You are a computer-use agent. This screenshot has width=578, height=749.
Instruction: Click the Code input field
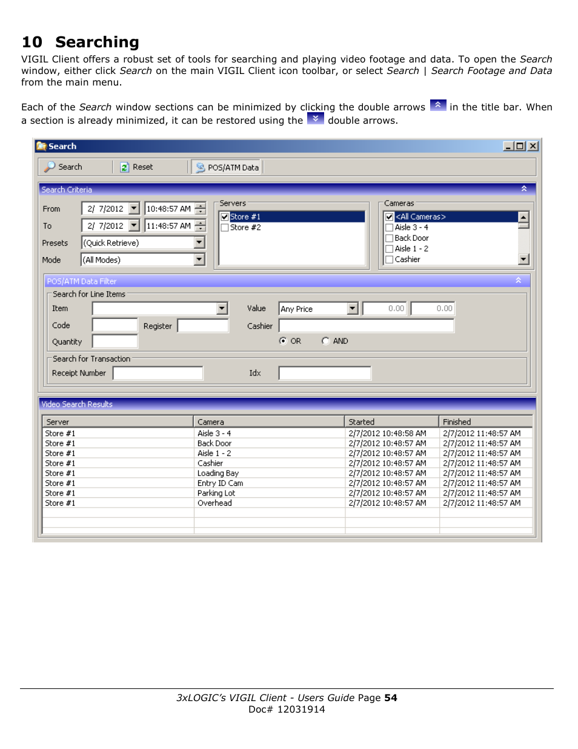(x=115, y=325)
